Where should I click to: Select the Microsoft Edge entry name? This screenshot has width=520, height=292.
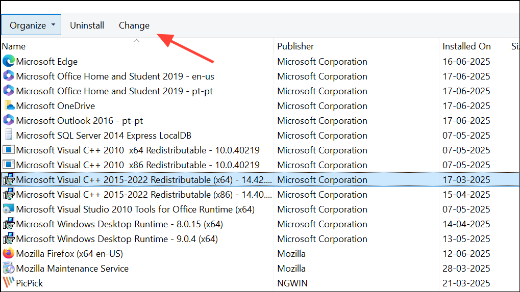pos(47,62)
